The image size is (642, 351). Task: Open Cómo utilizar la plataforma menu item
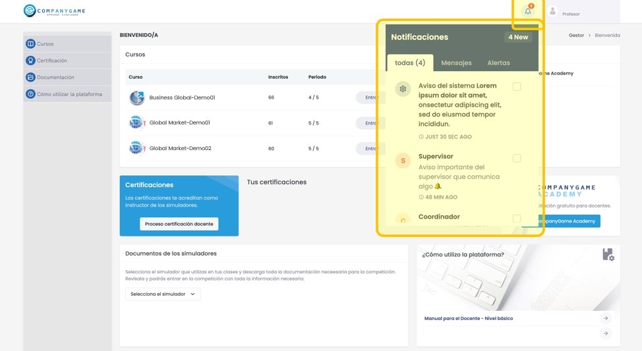(67, 94)
